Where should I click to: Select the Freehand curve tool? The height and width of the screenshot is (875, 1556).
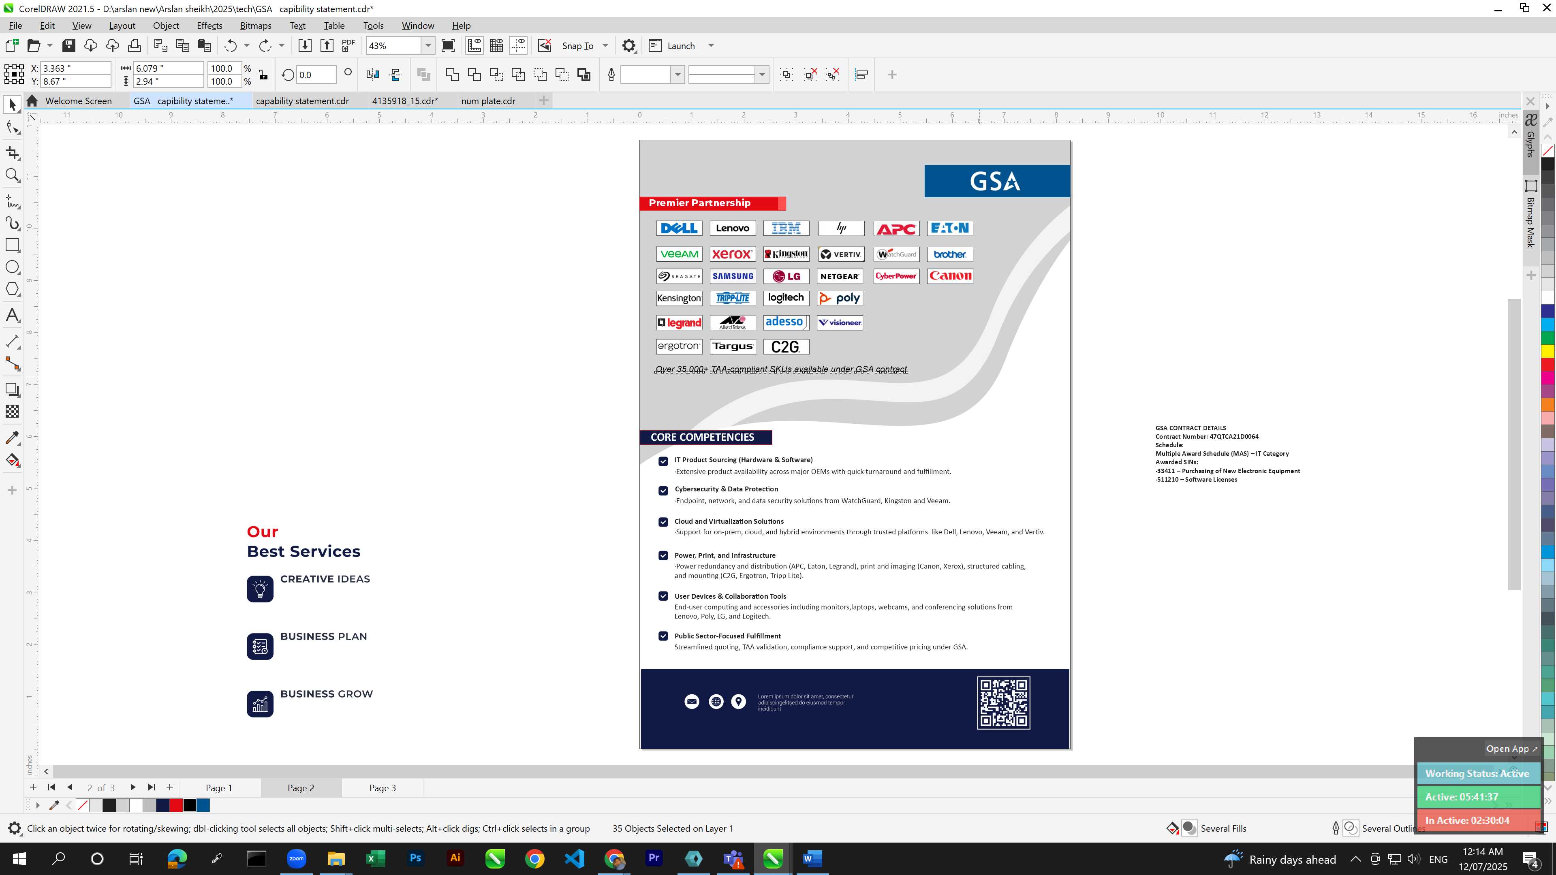pyautogui.click(x=12, y=201)
